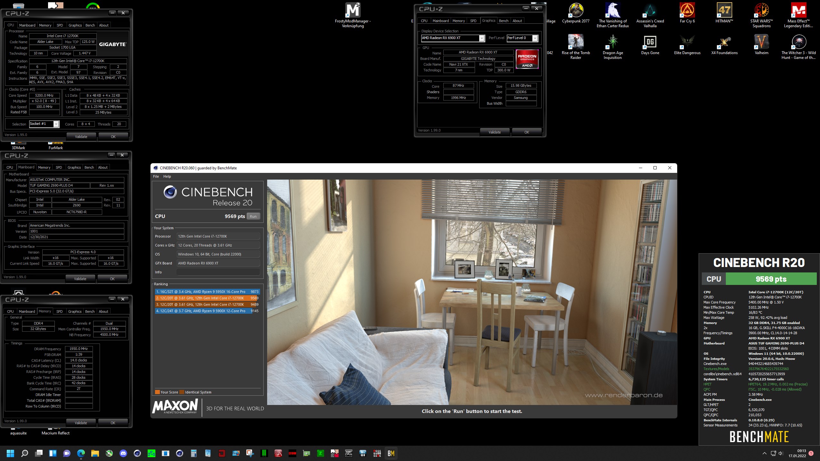The height and width of the screenshot is (461, 820).
Task: Click Validate in the top-left CPU-Z window
Action: coord(81,137)
